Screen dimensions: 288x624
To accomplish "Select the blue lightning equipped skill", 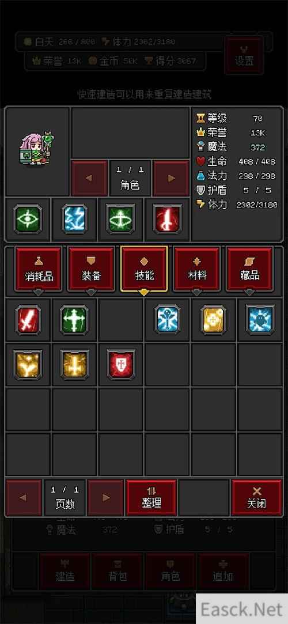I will point(74,220).
